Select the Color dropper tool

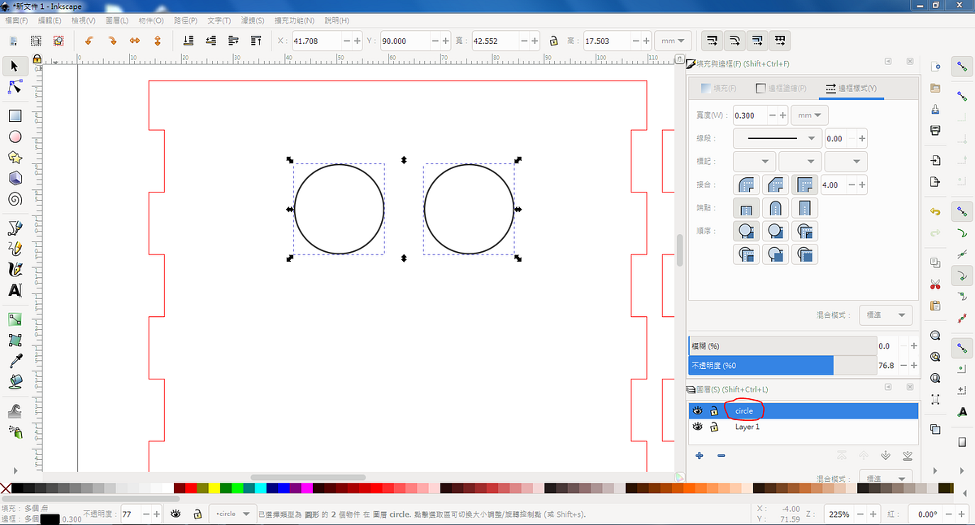click(15, 360)
